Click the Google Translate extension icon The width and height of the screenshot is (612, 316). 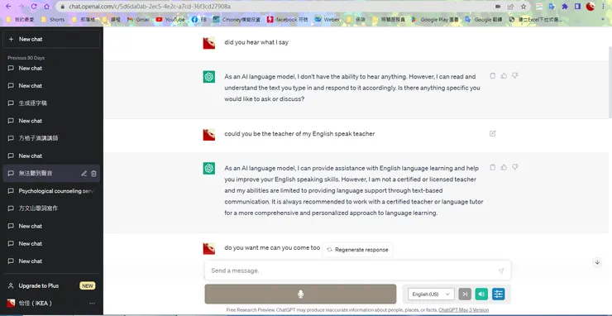pos(552,7)
